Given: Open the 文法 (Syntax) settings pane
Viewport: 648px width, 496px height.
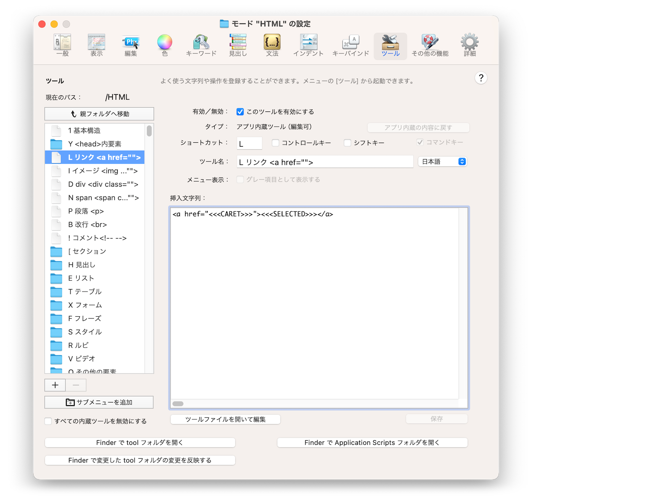Looking at the screenshot, I should pos(272,45).
